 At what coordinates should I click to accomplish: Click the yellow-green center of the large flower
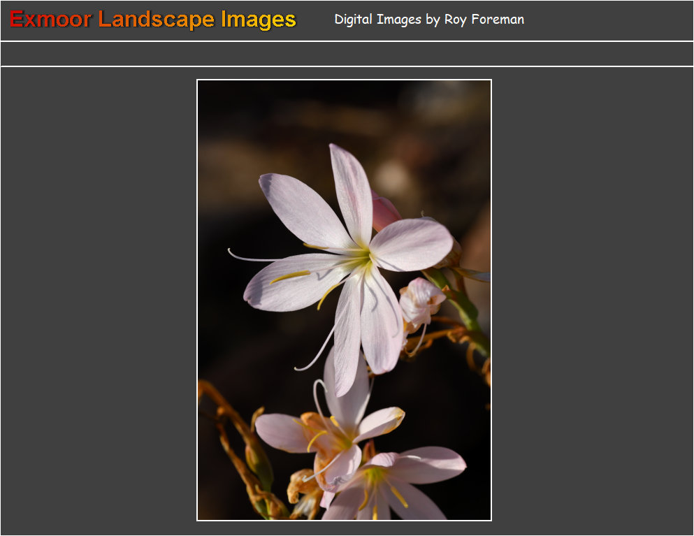(x=361, y=258)
